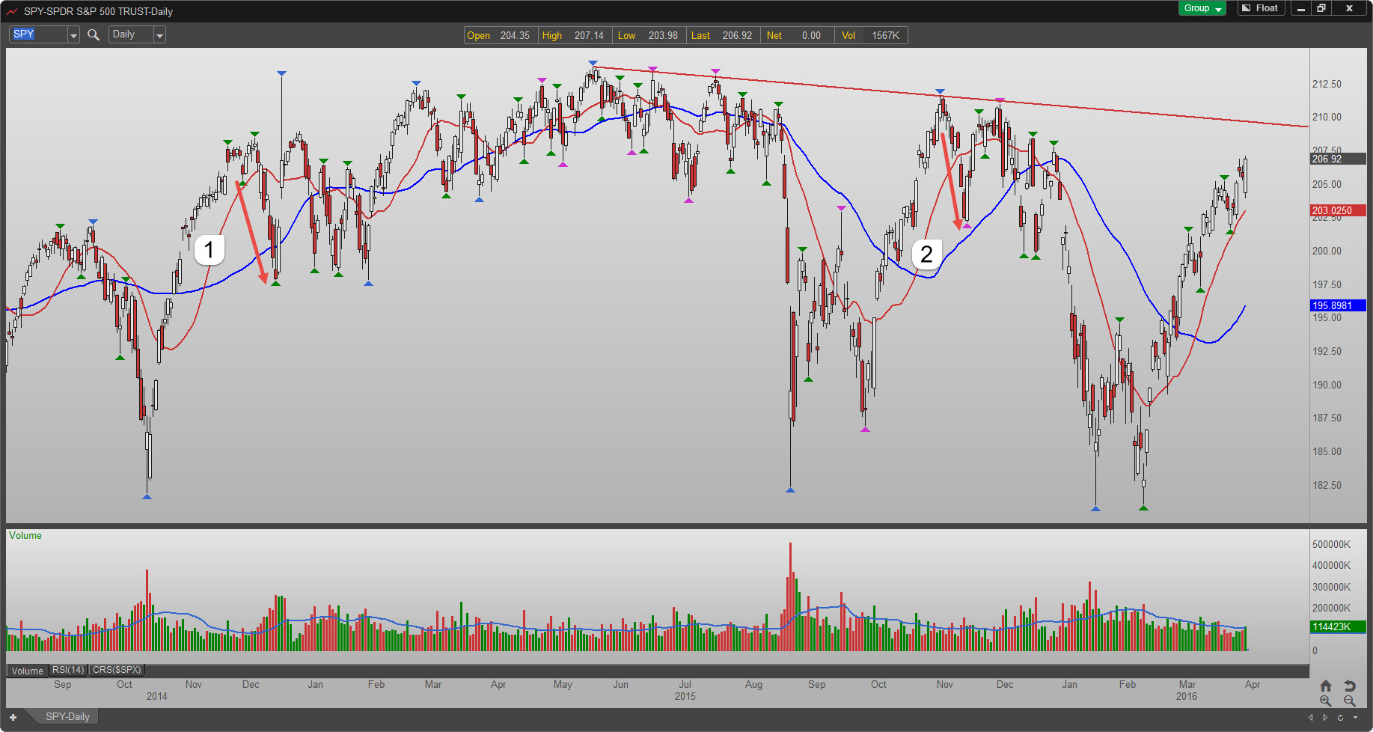The width and height of the screenshot is (1373, 732).
Task: Select the Volume indicator tab
Action: 28,671
